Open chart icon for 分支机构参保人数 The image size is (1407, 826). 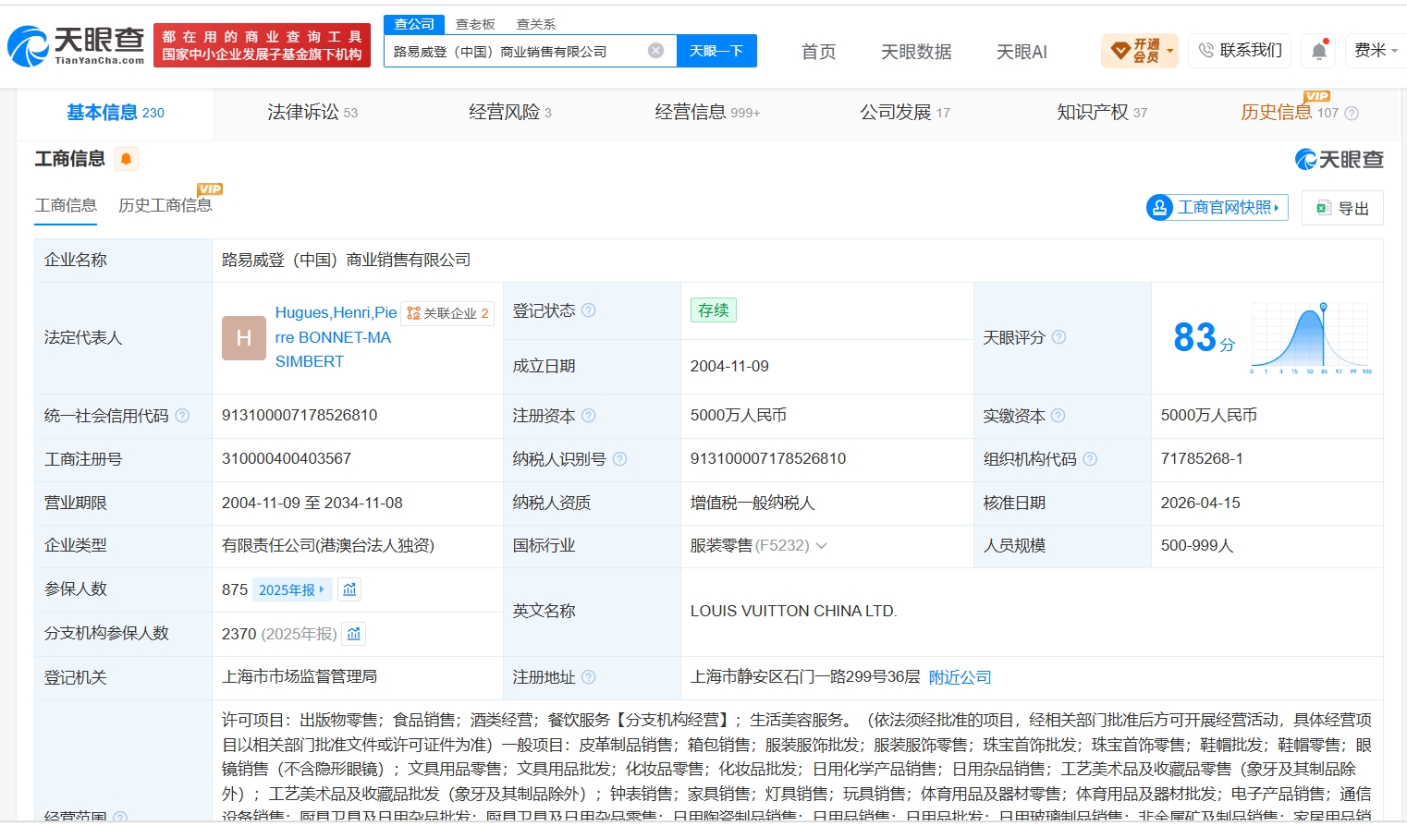coord(354,634)
